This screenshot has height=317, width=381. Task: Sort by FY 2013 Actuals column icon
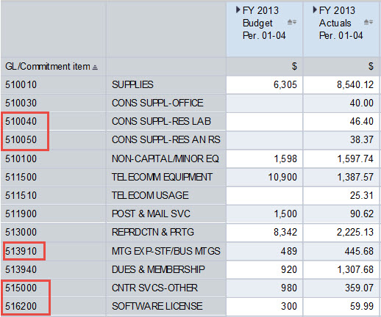click(368, 22)
